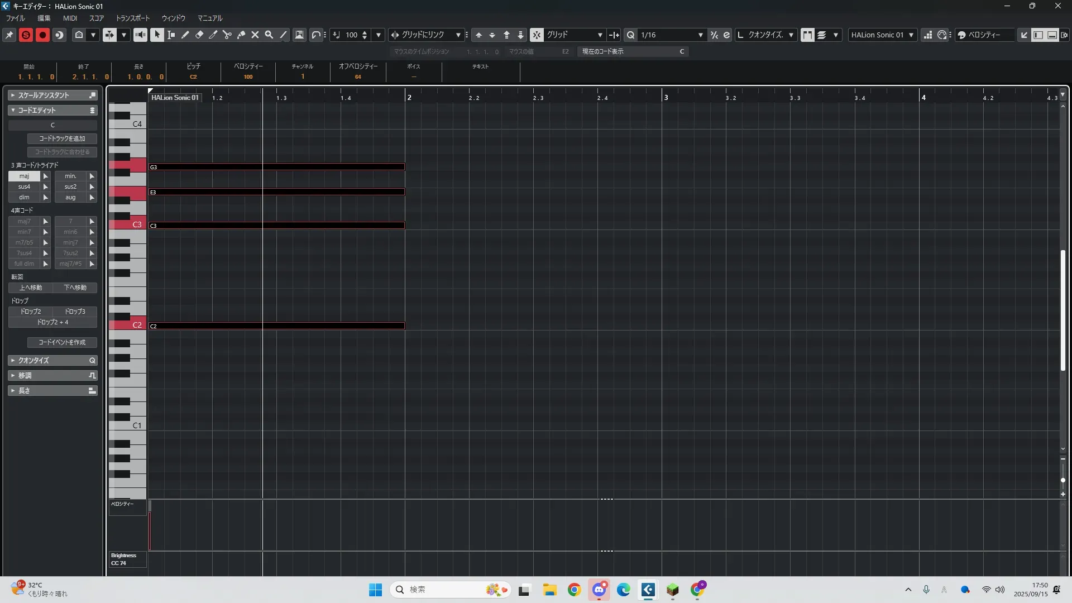Image resolution: width=1072 pixels, height=603 pixels.
Task: Toggle the Snap on/off button
Action: (x=537, y=35)
